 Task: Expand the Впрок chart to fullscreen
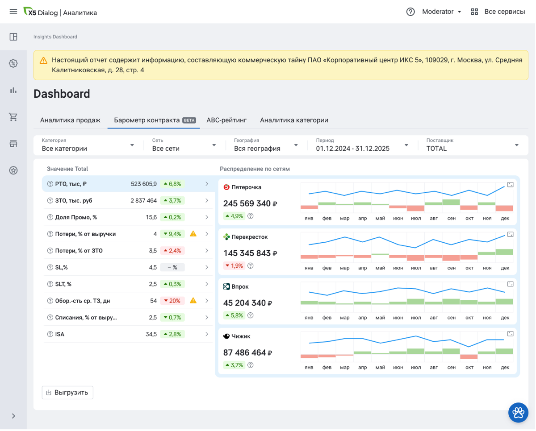(511, 284)
